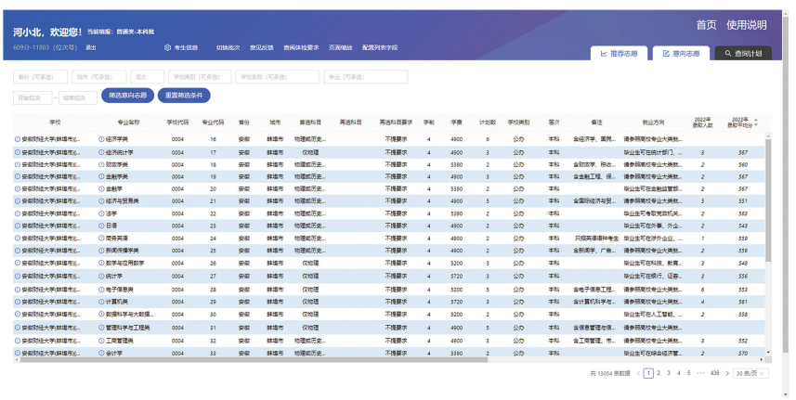Click the horizontal scrollbar under the table

click(253, 360)
